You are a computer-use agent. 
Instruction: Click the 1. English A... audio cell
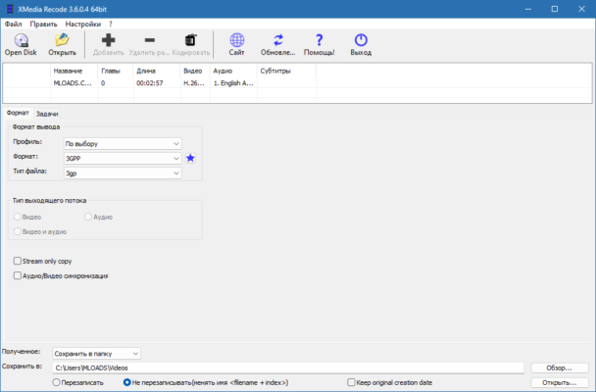point(233,83)
